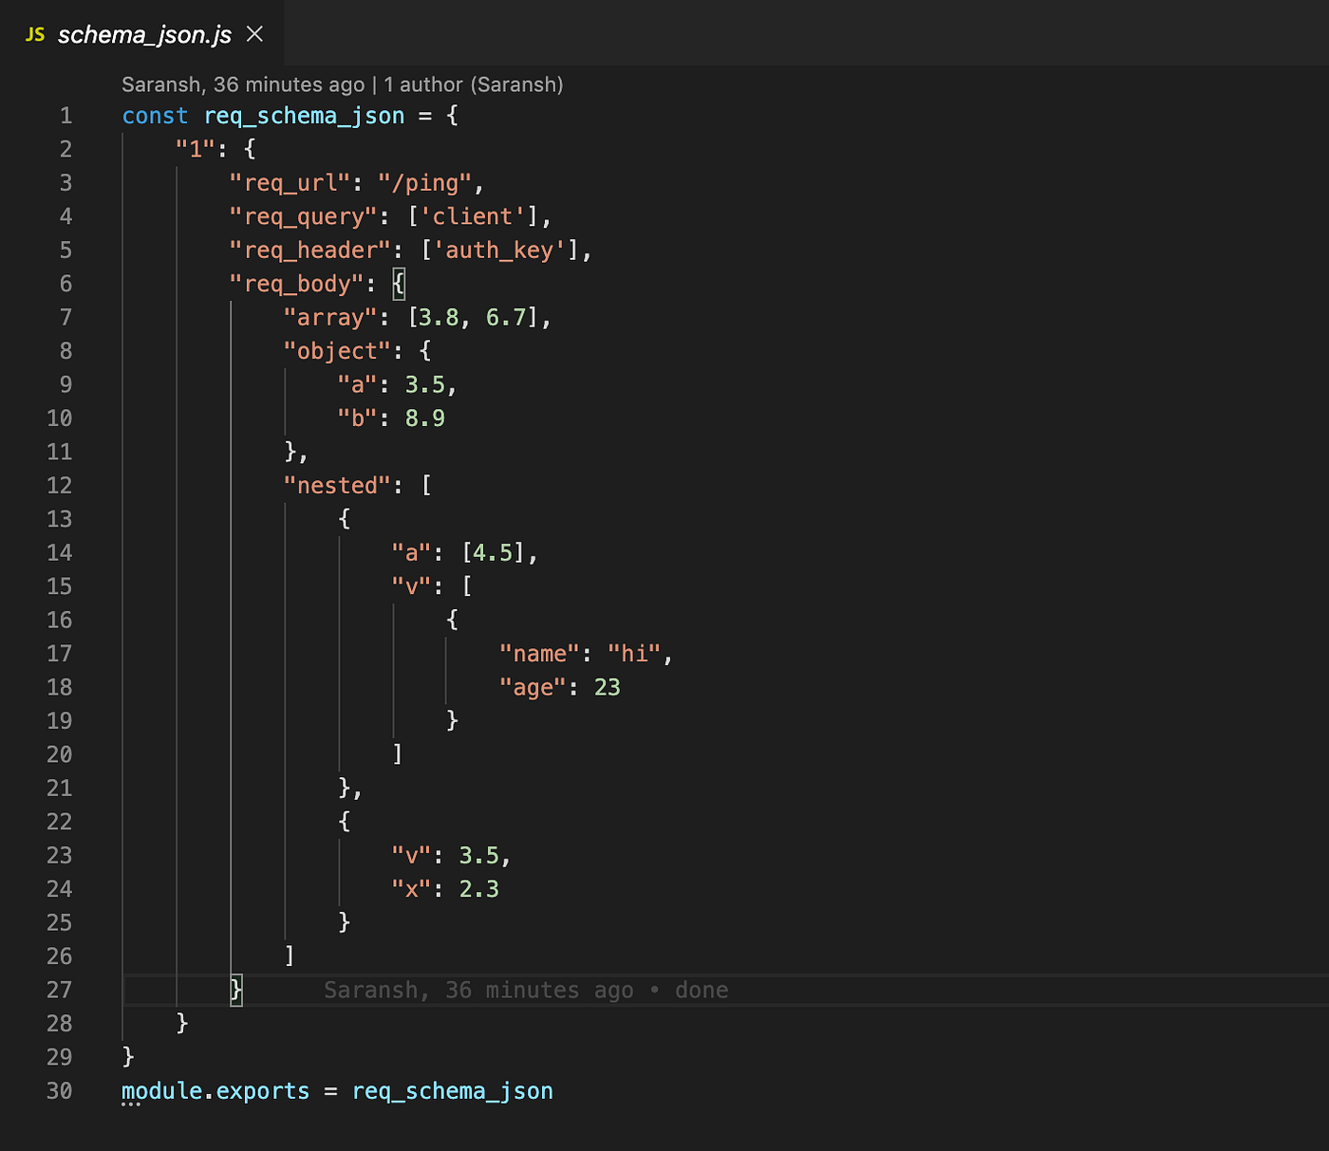Screen dimensions: 1329x1151
Task: Click the GitLens blame annotation above line 1
Action: [x=340, y=84]
